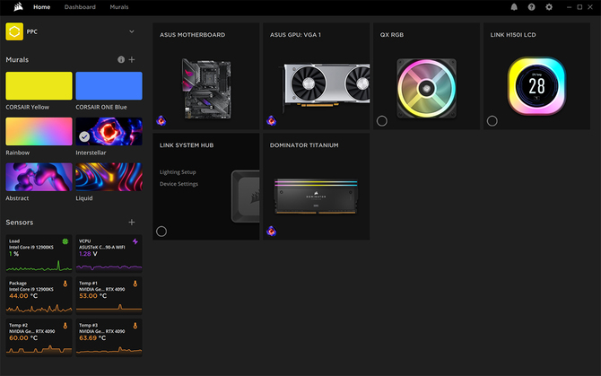Viewport: 601px width, 376px height.
Task: Click the checkmark on Interstellar mural
Action: [84, 136]
